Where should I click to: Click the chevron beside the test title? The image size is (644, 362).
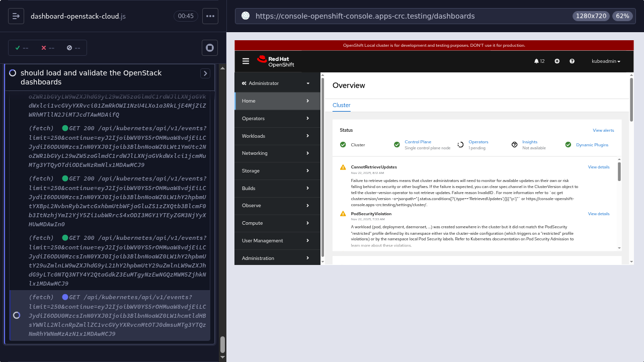tap(205, 73)
